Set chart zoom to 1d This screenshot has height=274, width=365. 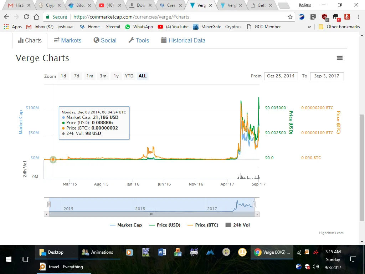(63, 76)
